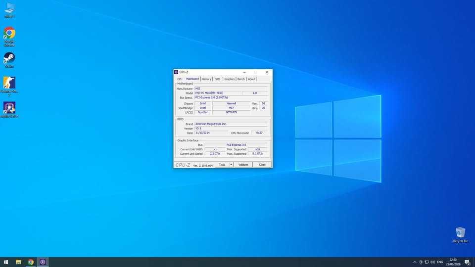
Task: Click the Model field H97 PC Mate
Action: pyautogui.click(x=218, y=93)
